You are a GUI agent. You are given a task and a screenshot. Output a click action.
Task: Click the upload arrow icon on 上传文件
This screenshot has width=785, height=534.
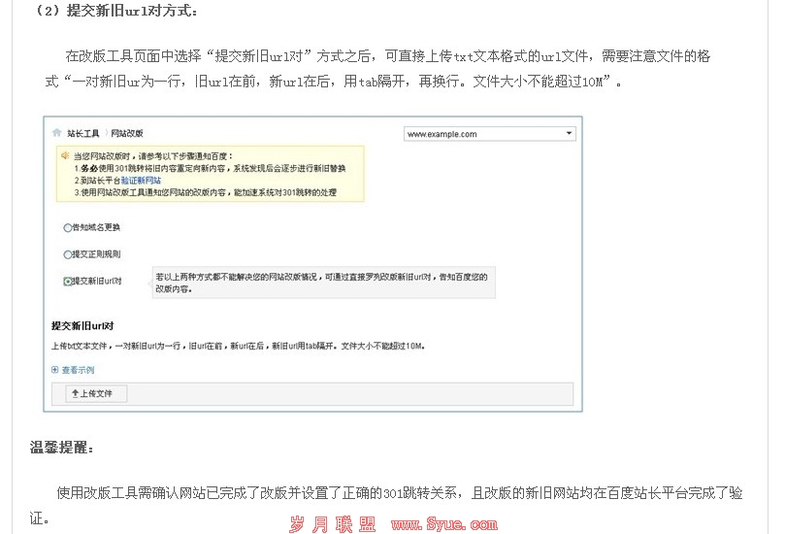point(75,394)
